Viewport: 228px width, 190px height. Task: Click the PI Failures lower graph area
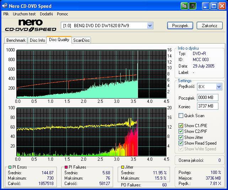click(91, 132)
